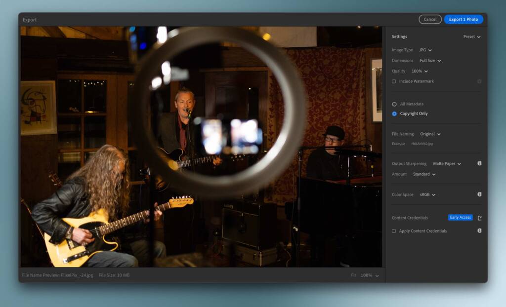Viewport: 506px width, 307px height.
Task: Select the Copyright Only radio button
Action: tap(394, 114)
